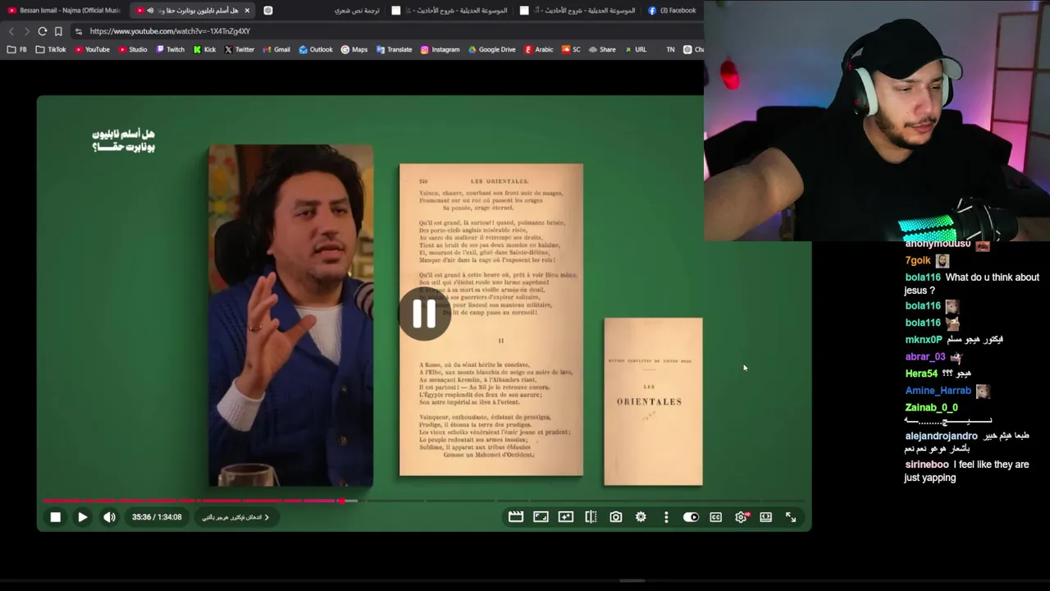
Task: Click chat username mknx0P
Action: pos(924,340)
